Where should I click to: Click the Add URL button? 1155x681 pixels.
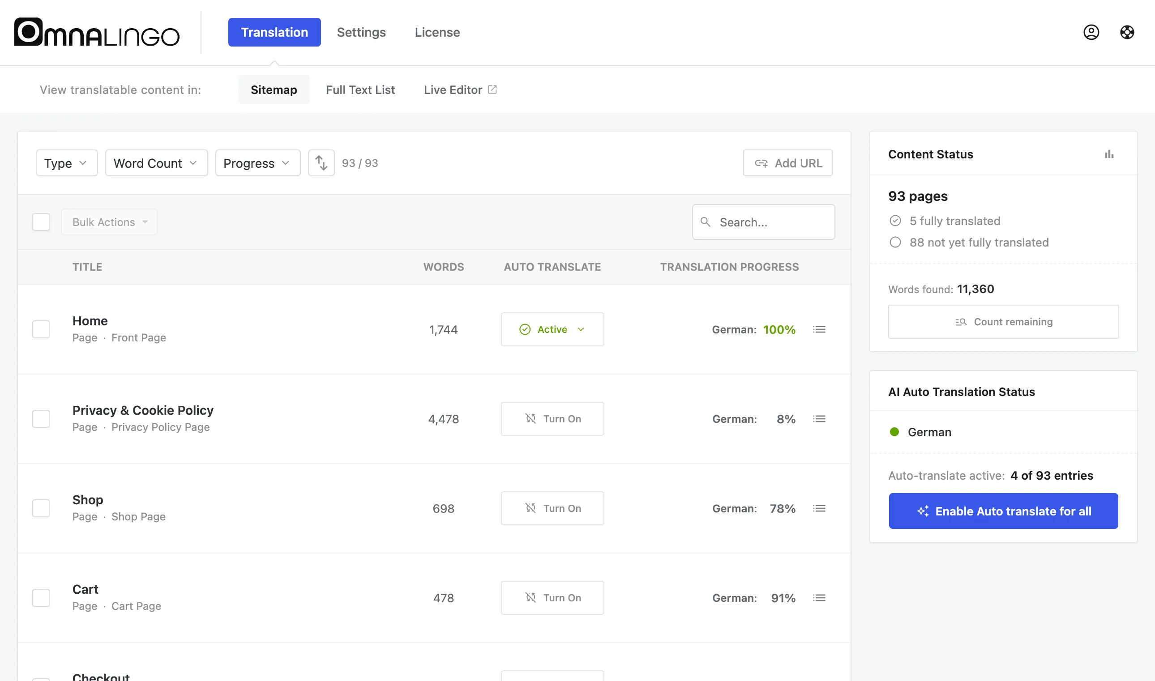[x=788, y=163]
